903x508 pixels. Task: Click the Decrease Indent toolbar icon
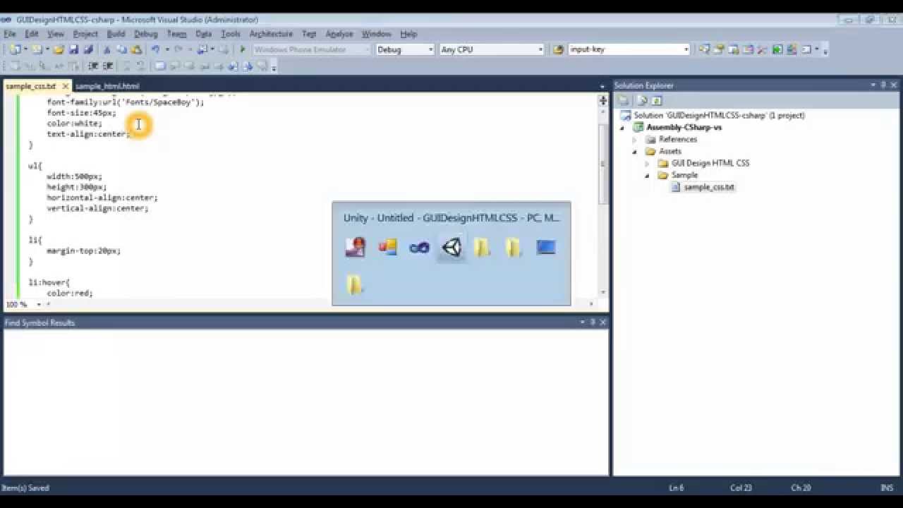93,66
